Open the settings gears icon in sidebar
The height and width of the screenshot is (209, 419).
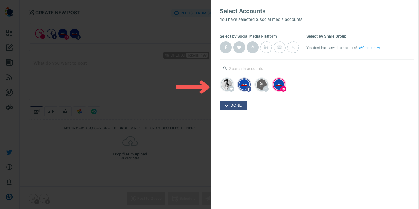click(9, 107)
